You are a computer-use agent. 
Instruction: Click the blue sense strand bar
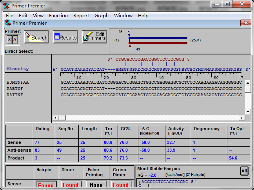(158, 38)
